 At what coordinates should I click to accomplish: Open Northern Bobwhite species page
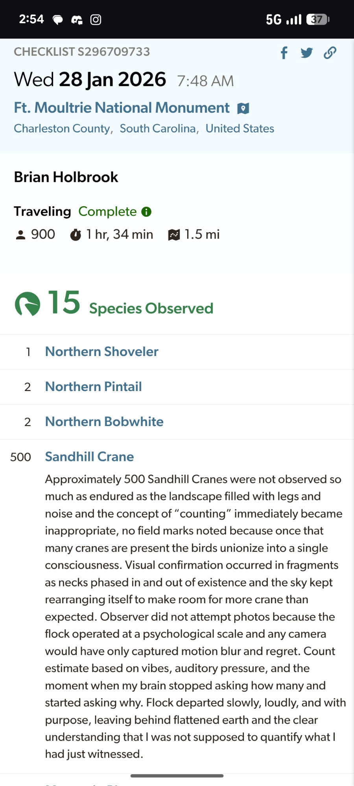coord(104,421)
